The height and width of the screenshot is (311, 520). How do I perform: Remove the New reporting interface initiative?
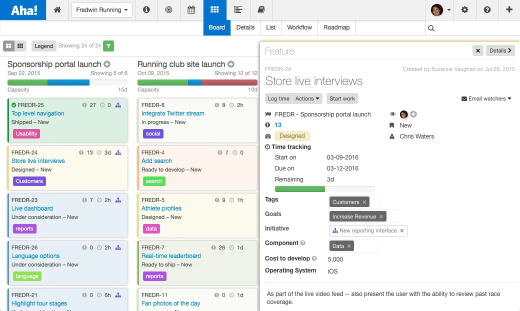(401, 231)
